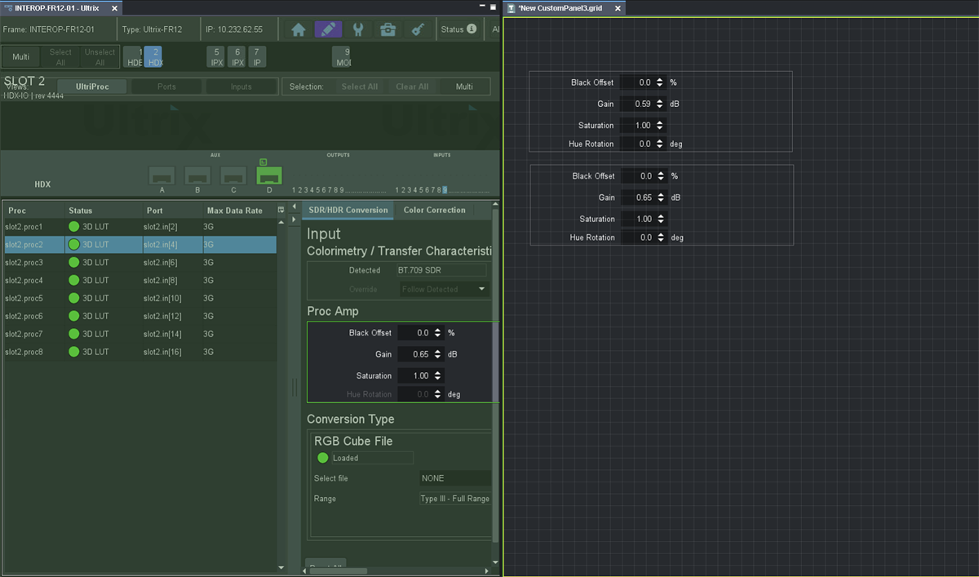Click Gain stepper in Proc Amp section
The height and width of the screenshot is (577, 979).
(438, 354)
